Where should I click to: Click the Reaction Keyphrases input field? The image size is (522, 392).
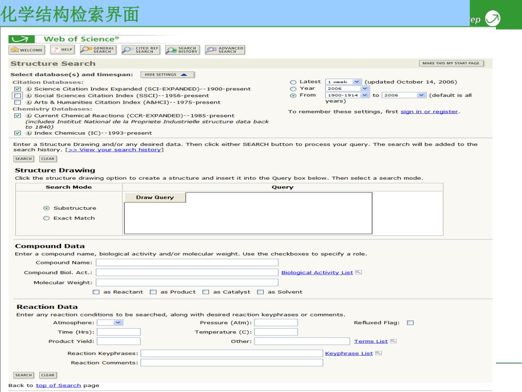tap(232, 353)
